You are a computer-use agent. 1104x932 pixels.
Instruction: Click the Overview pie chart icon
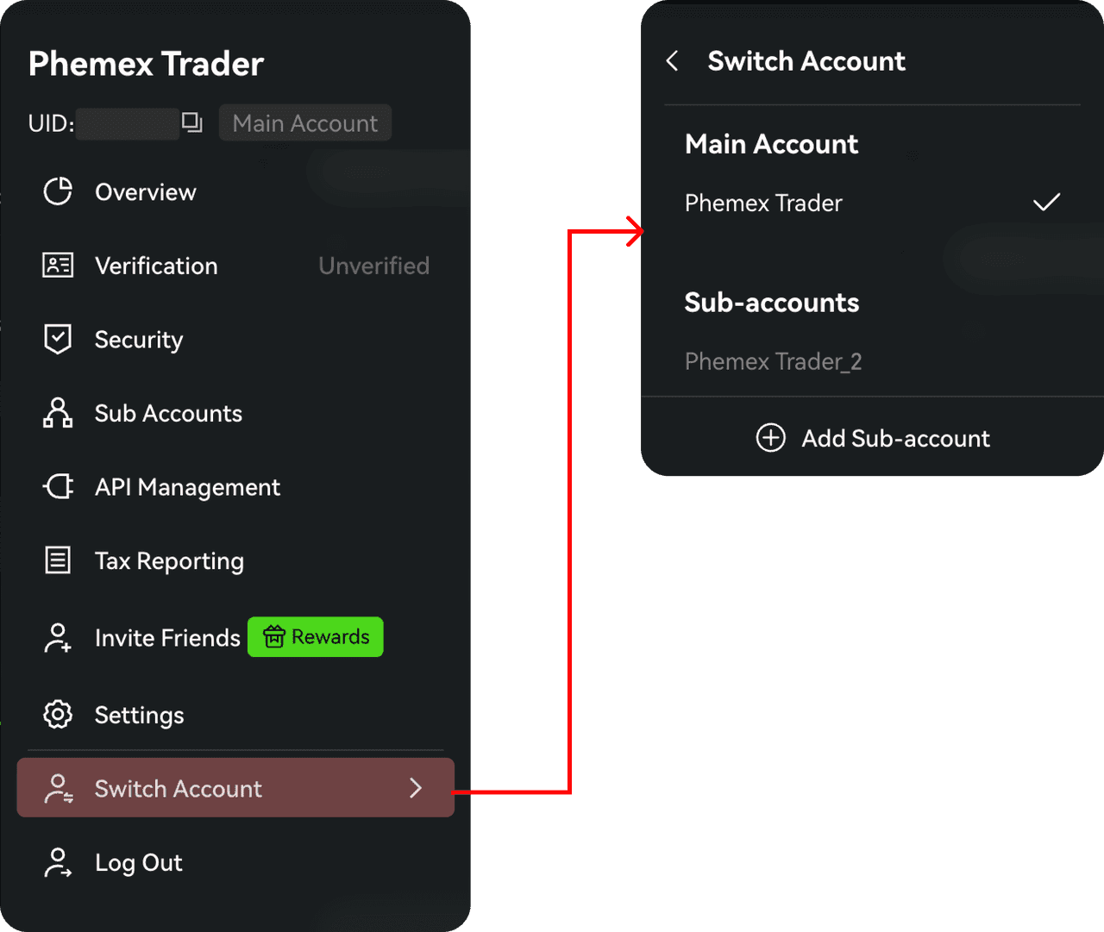58,191
